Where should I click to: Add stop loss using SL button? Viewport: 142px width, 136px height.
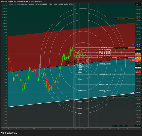(111, 57)
